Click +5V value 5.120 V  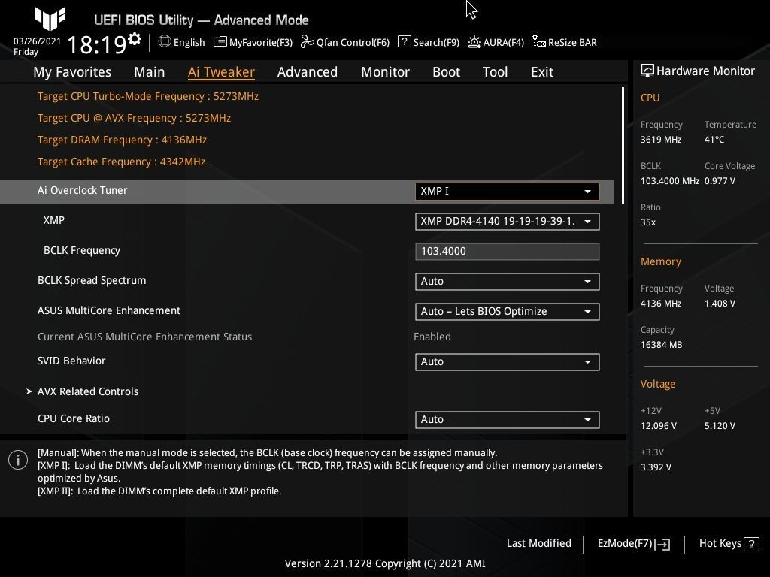(720, 425)
